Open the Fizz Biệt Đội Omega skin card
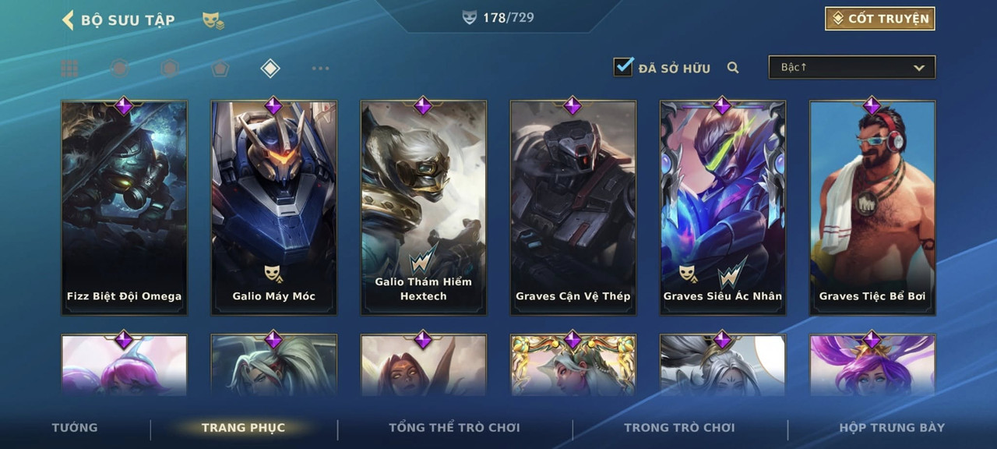The width and height of the screenshot is (997, 449). pos(125,207)
